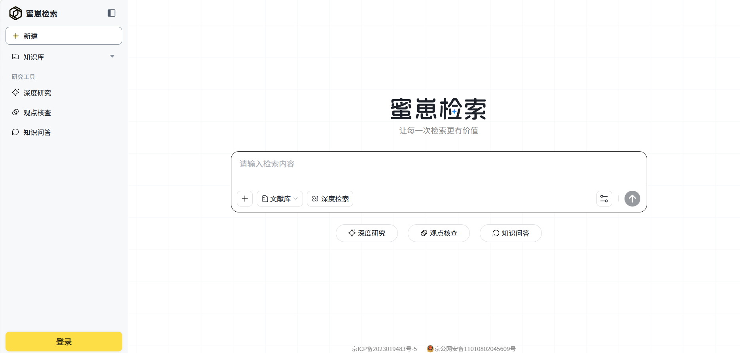The image size is (740, 353).
Task: Click the 知识问答 pill below search box
Action: click(x=511, y=233)
